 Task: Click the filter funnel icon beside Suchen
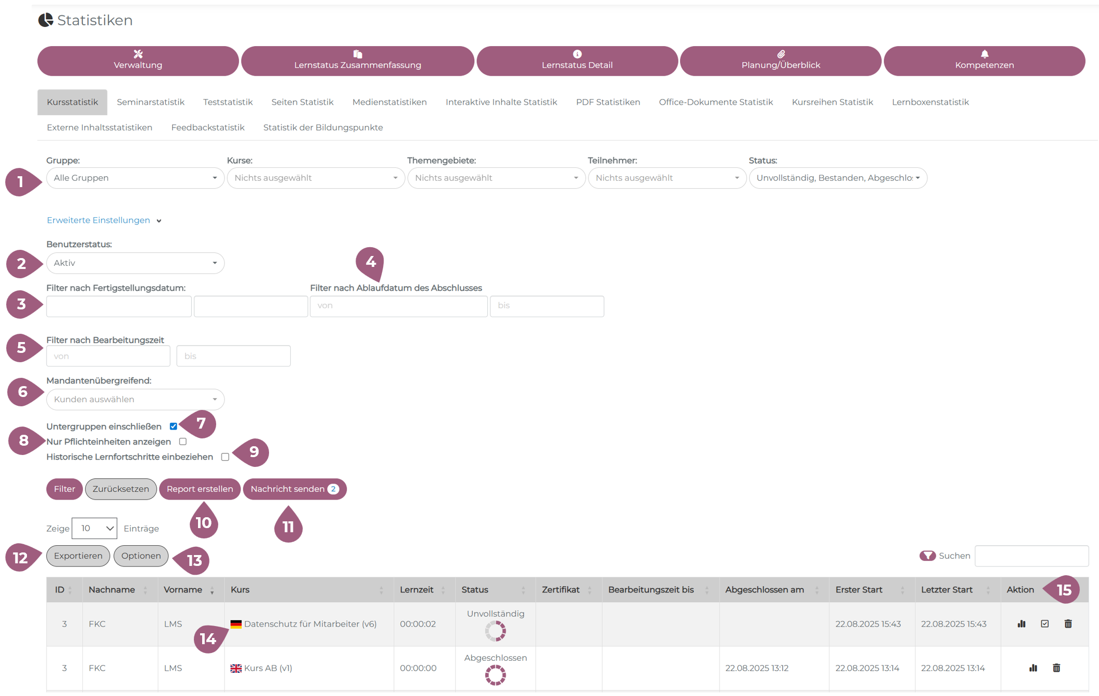pyautogui.click(x=927, y=556)
